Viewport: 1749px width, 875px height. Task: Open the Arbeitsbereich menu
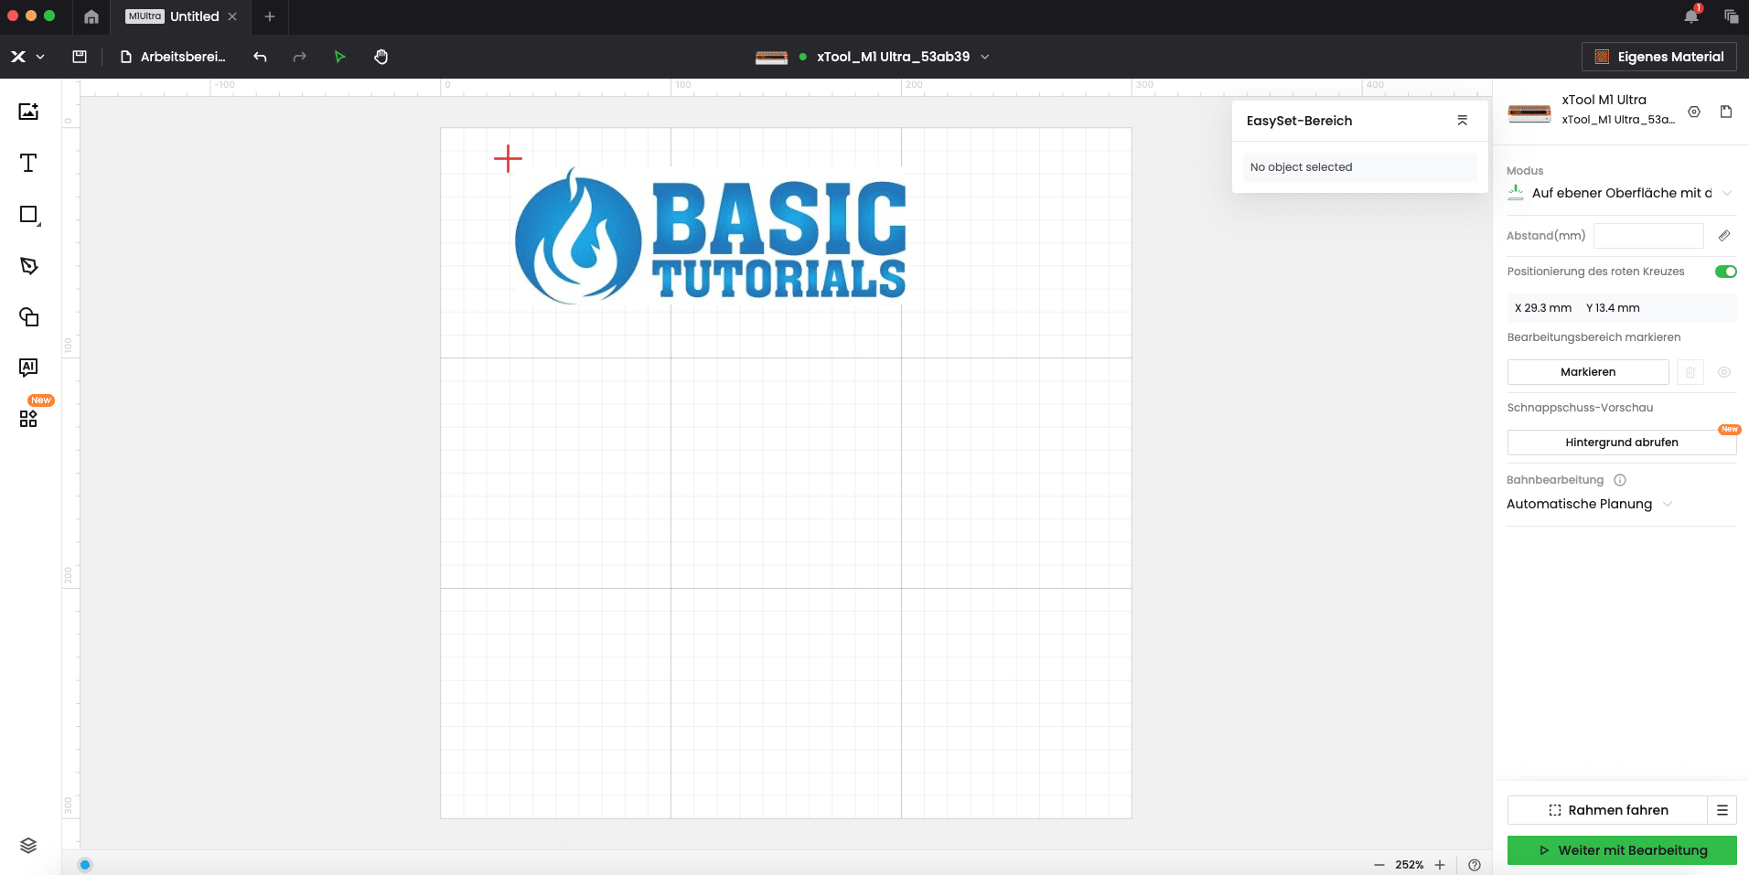(174, 57)
